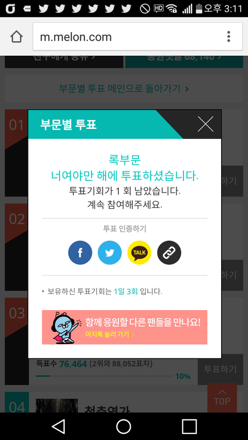Image resolution: width=248 pixels, height=440 pixels.
Task: Tap the 1일 3회 highlighted text
Action: 126,291
